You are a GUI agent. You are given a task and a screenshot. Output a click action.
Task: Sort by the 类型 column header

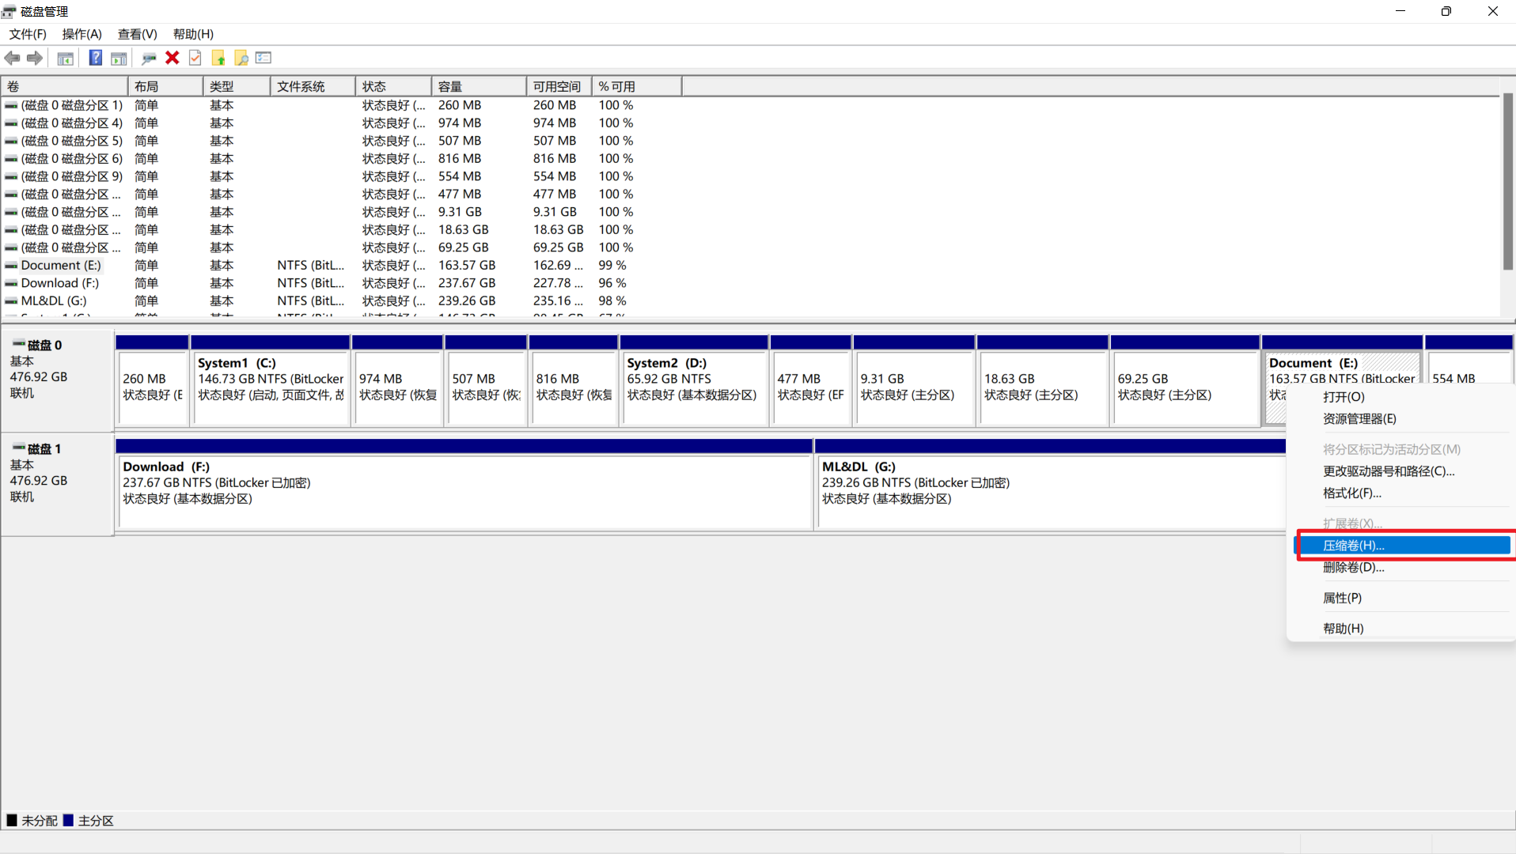pyautogui.click(x=237, y=86)
